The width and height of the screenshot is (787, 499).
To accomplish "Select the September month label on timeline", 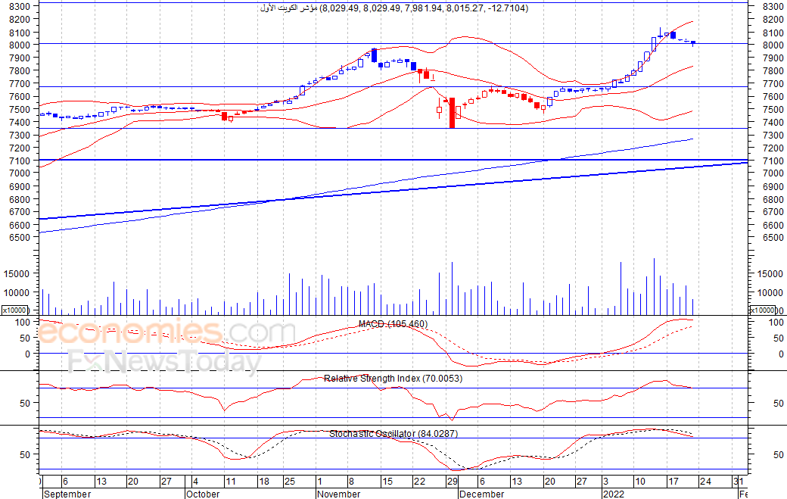I will click(67, 494).
